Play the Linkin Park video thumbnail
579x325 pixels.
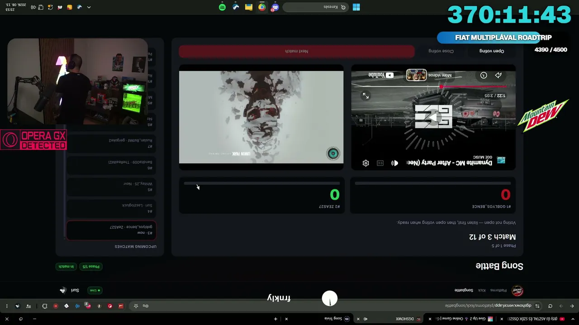[x=261, y=117]
